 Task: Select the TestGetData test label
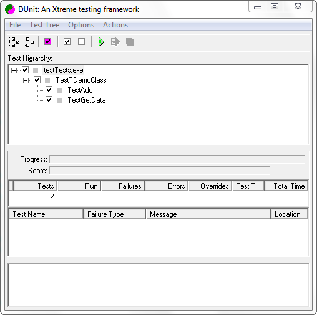coord(87,100)
